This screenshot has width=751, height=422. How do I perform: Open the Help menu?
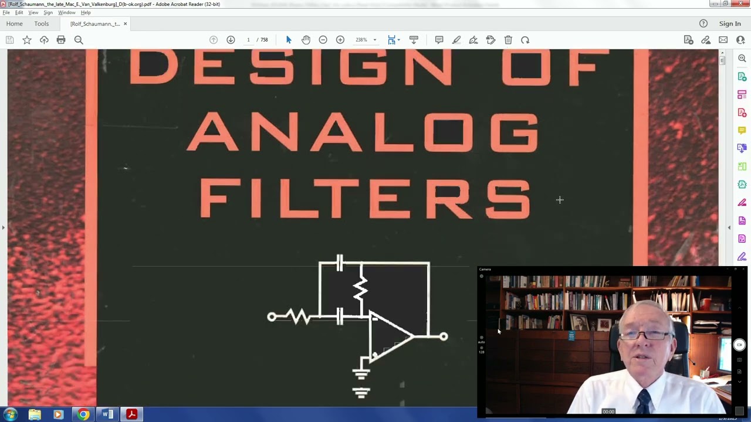pyautogui.click(x=86, y=12)
